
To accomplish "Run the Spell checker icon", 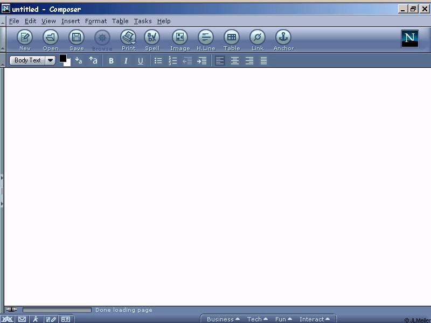I will tap(152, 40).
